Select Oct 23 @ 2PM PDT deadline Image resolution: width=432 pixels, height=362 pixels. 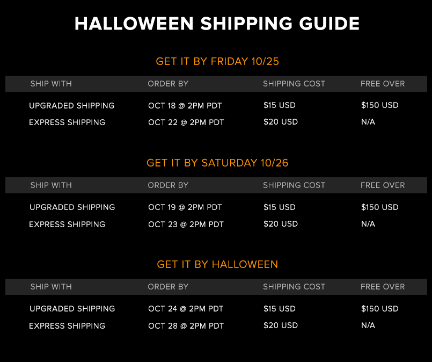186,224
